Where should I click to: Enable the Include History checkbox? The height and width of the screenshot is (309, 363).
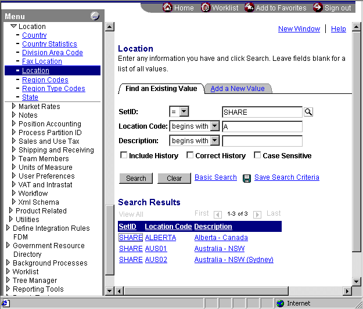point(124,155)
